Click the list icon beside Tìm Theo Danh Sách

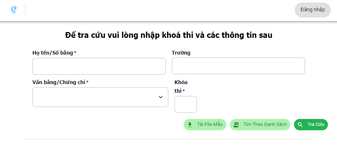pyautogui.click(x=236, y=124)
